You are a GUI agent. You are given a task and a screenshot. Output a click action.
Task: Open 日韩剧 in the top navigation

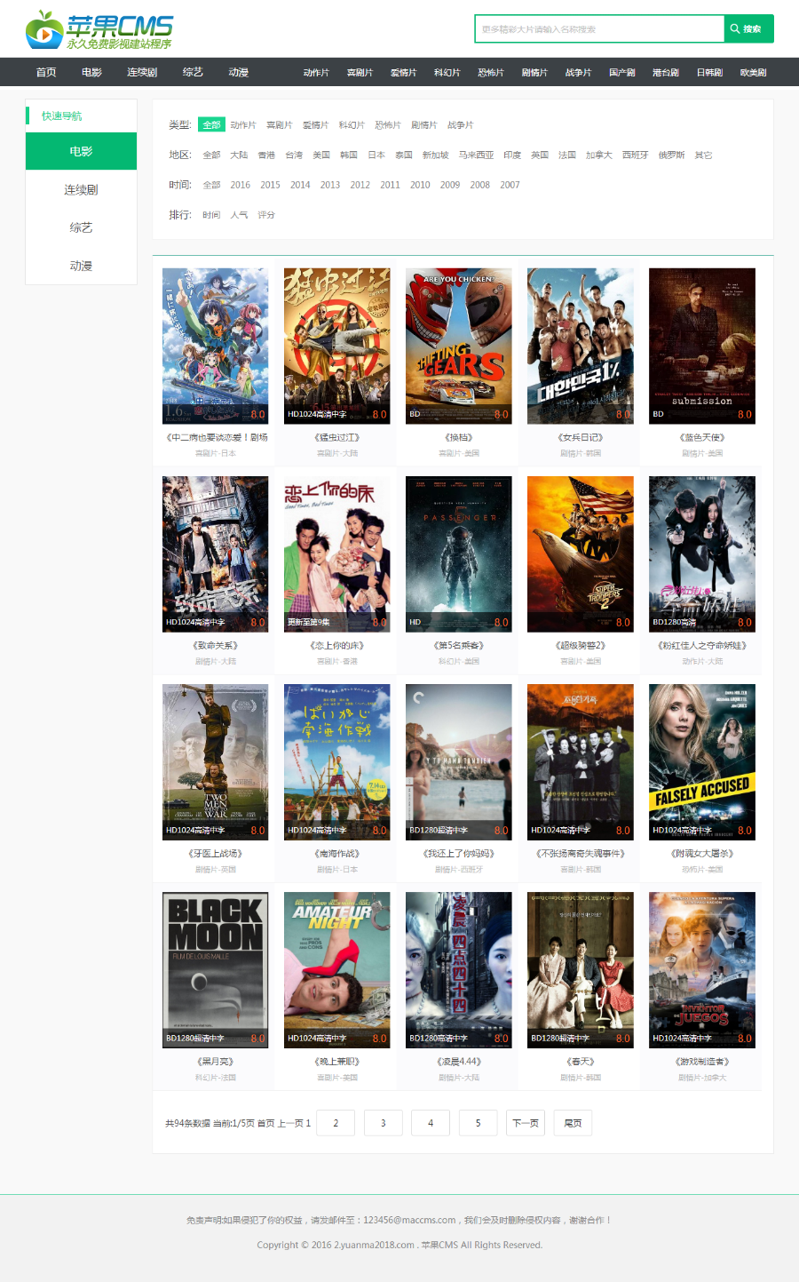[x=709, y=73]
